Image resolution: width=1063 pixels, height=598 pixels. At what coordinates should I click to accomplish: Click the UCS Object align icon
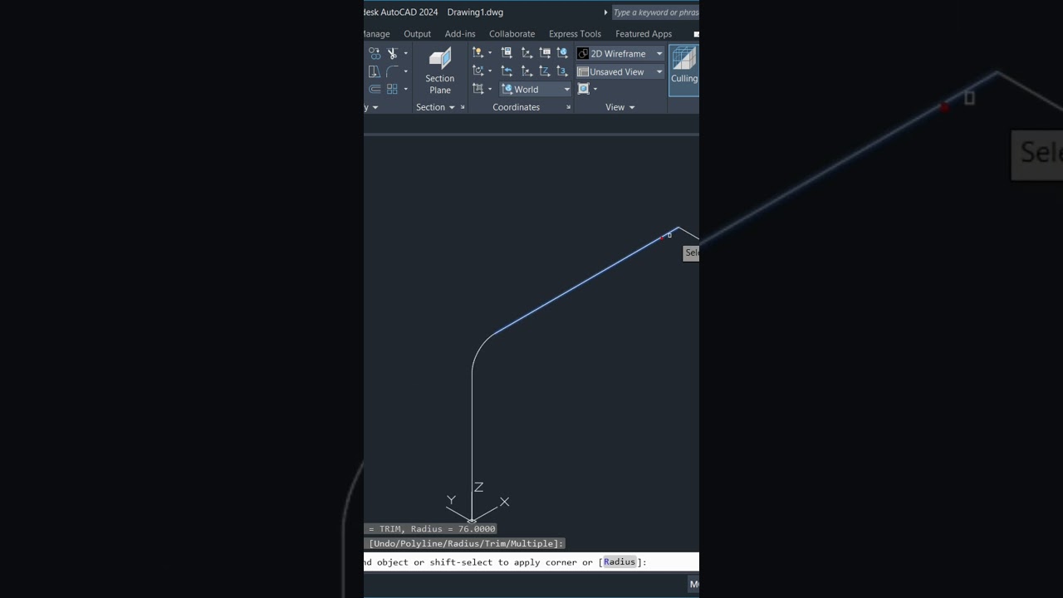click(527, 71)
